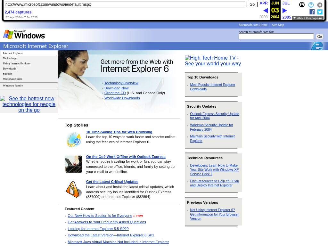
Task: Click the Internet Explorer 6 hero banner image
Action: (x=119, y=82)
